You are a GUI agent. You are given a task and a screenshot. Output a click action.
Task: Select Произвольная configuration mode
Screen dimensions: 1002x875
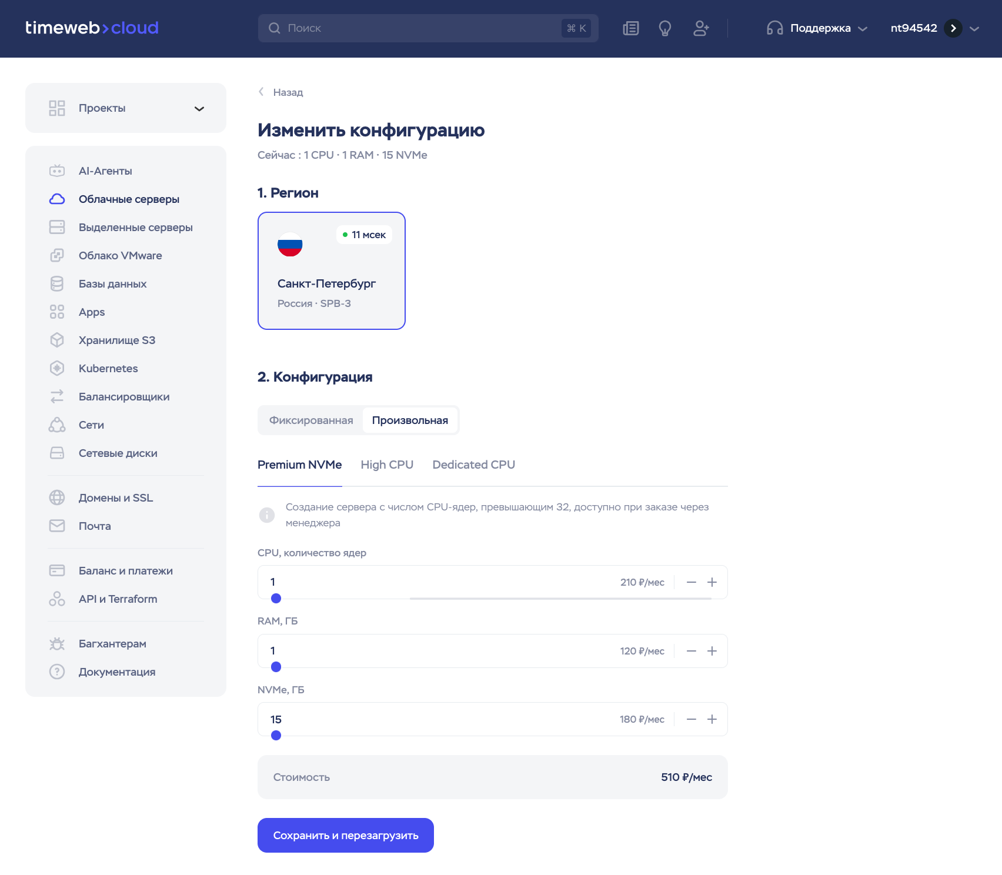coord(410,420)
